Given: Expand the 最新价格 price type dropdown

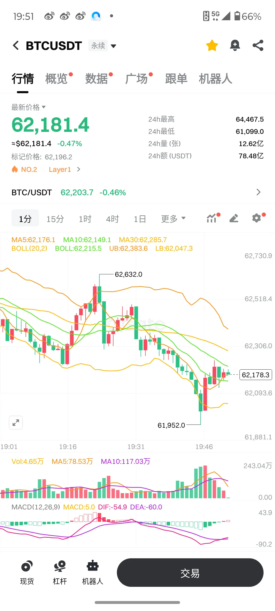Looking at the screenshot, I should pyautogui.click(x=29, y=107).
